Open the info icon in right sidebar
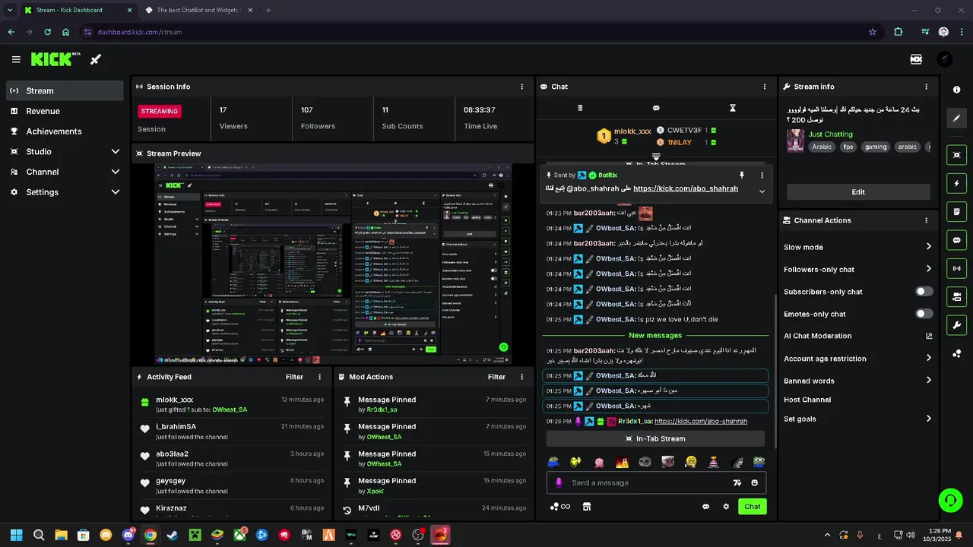 coord(956,90)
